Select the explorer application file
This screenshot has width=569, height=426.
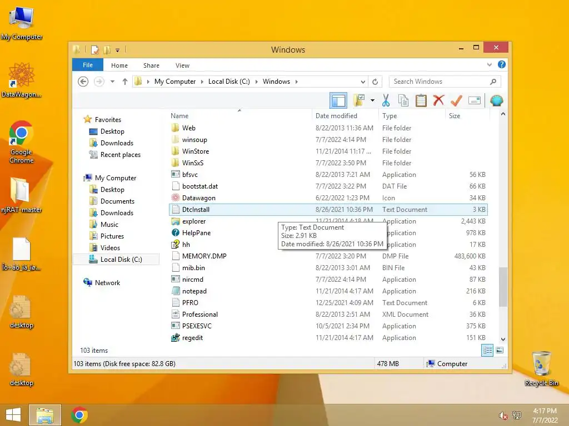coord(194,221)
